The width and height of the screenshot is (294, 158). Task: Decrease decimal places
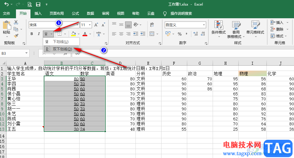pyautogui.click(x=203, y=34)
